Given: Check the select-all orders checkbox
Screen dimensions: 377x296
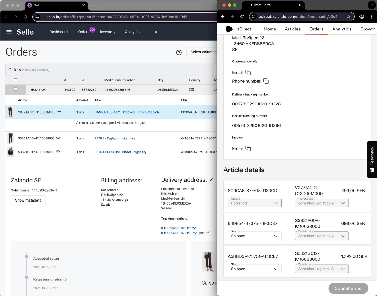Looking at the screenshot, I should pos(15,80).
